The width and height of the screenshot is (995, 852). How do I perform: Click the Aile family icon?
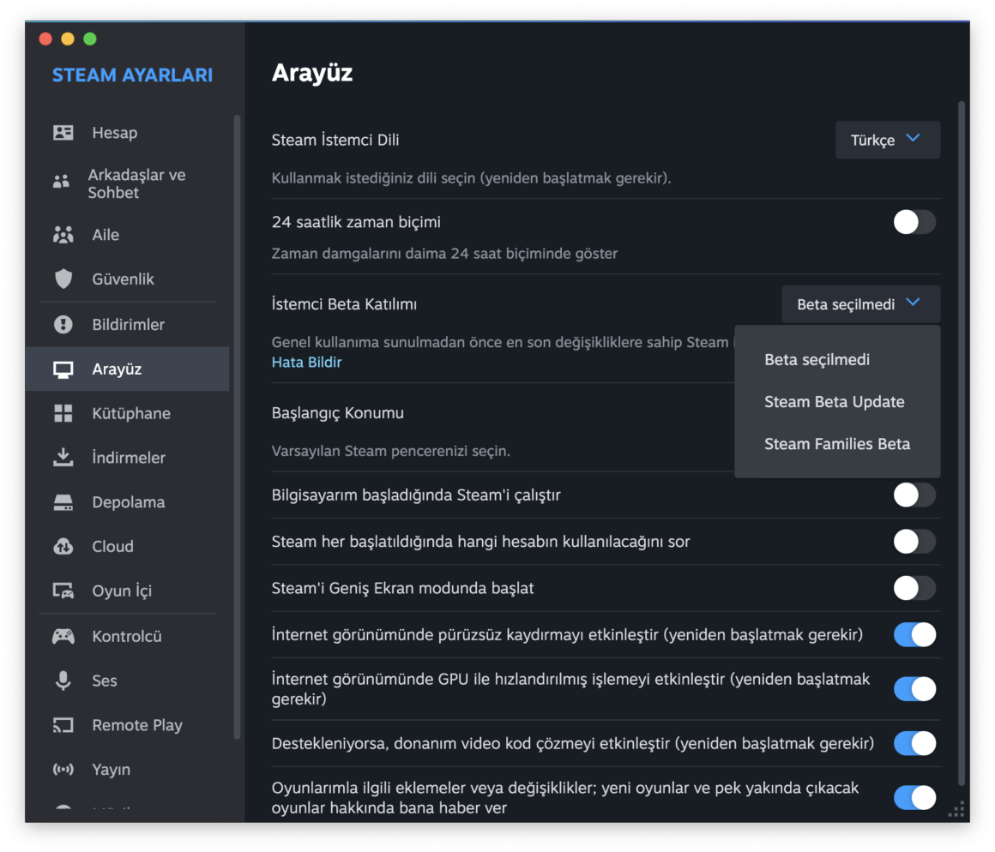point(63,235)
